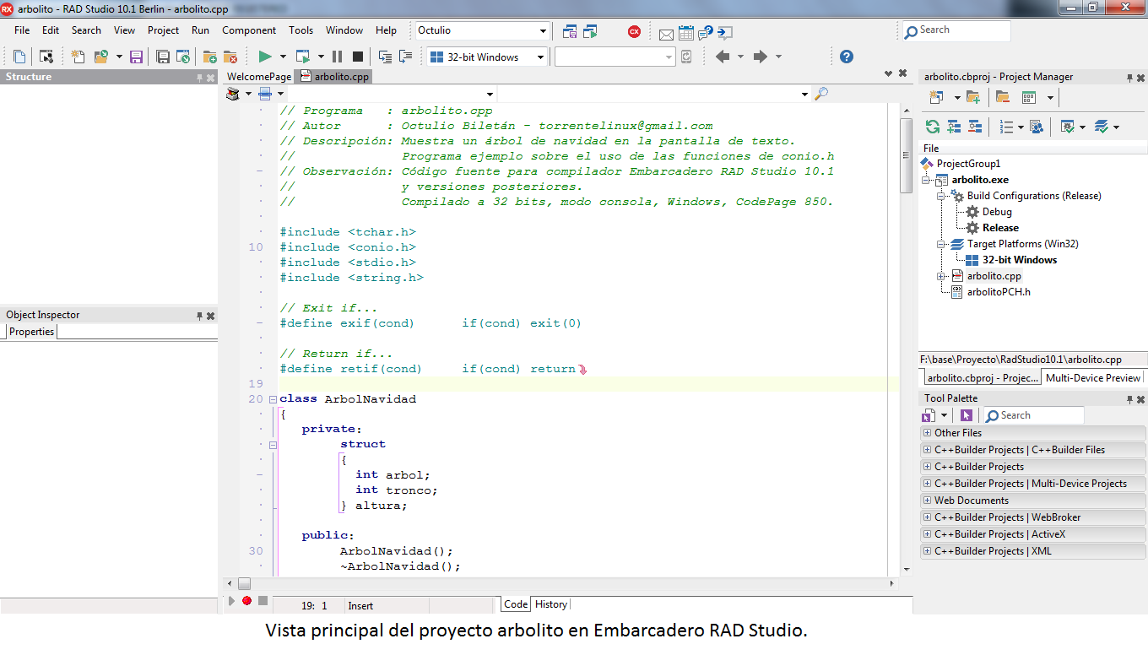This screenshot has height=655, width=1148.
Task: Select arbolitoPCH.h in project tree
Action: 999,292
